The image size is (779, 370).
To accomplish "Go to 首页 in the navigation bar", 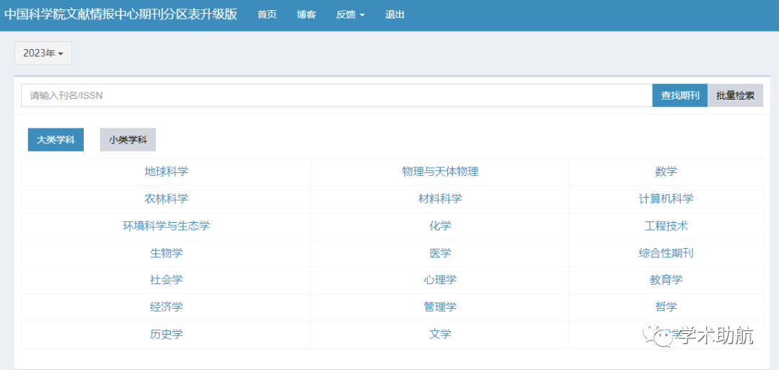I will click(267, 14).
